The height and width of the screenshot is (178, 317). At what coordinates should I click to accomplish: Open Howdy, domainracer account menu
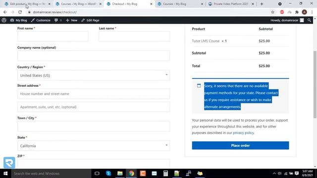[287, 20]
